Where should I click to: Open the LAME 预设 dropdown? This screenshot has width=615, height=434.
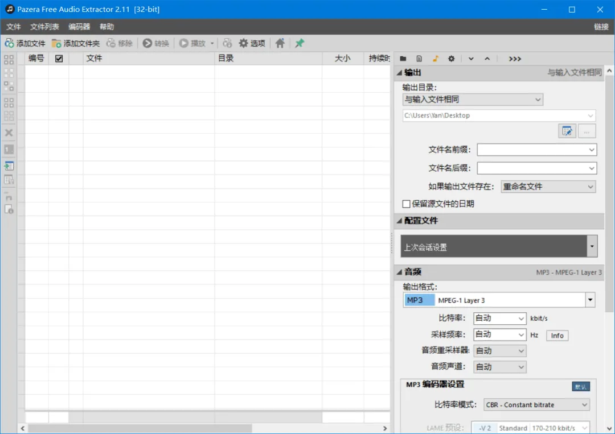pyautogui.click(x=531, y=428)
